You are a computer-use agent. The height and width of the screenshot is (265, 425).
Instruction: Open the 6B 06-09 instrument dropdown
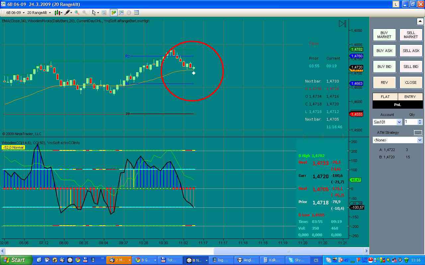click(15, 13)
